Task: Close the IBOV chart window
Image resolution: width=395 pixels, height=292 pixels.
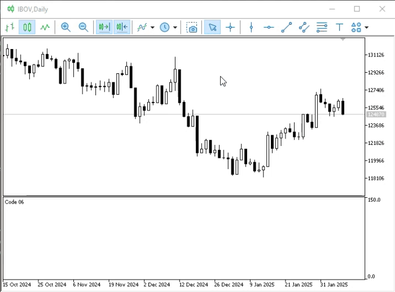Action: coord(382,9)
